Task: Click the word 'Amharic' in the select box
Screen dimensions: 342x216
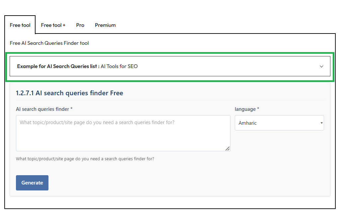Action: (x=248, y=123)
